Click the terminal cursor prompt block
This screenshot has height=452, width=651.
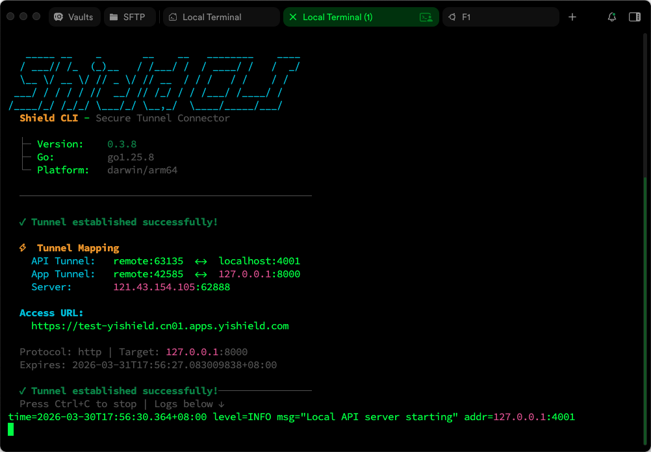tap(11, 429)
